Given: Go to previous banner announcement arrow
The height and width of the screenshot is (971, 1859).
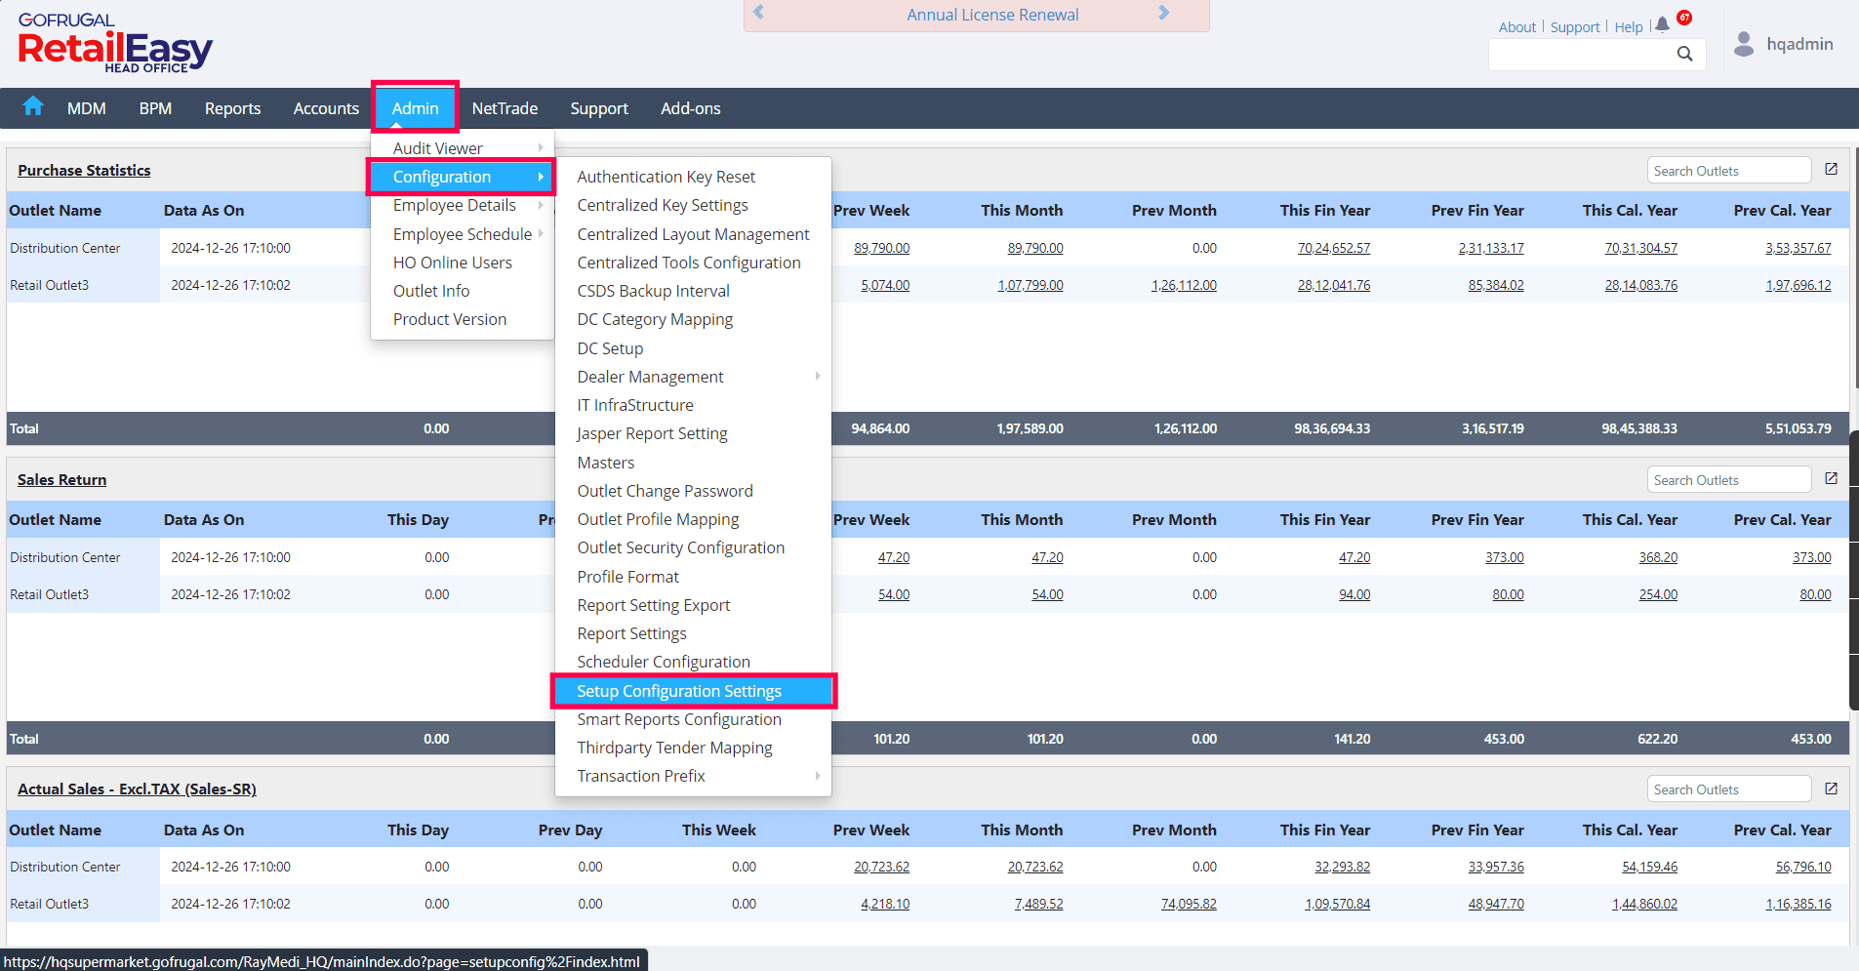Looking at the screenshot, I should click(758, 13).
